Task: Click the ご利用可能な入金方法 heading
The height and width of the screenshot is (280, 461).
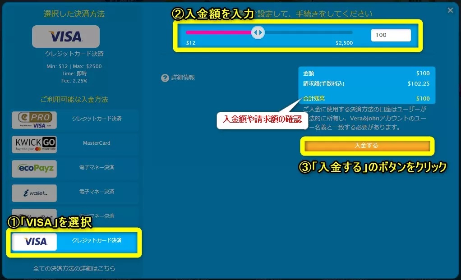Action: pyautogui.click(x=74, y=99)
